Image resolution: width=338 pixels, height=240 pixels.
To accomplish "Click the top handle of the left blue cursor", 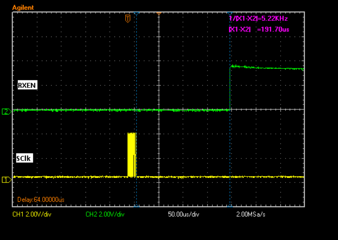I will click(136, 13).
